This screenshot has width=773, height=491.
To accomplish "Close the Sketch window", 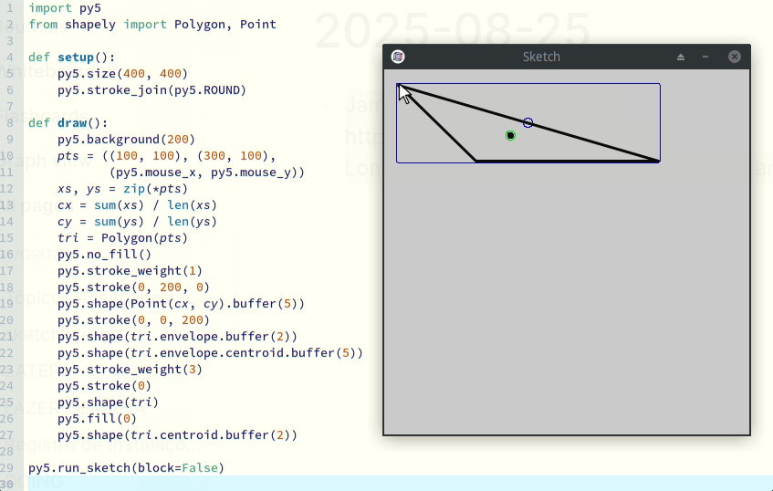I will tap(734, 57).
